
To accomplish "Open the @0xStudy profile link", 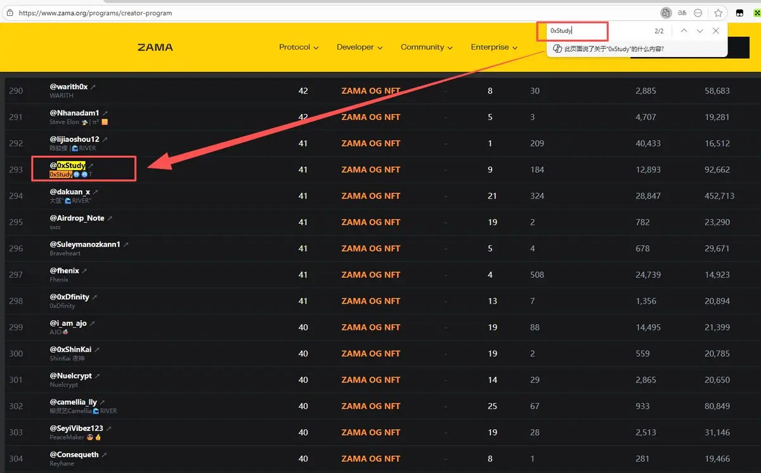I will (x=67, y=165).
